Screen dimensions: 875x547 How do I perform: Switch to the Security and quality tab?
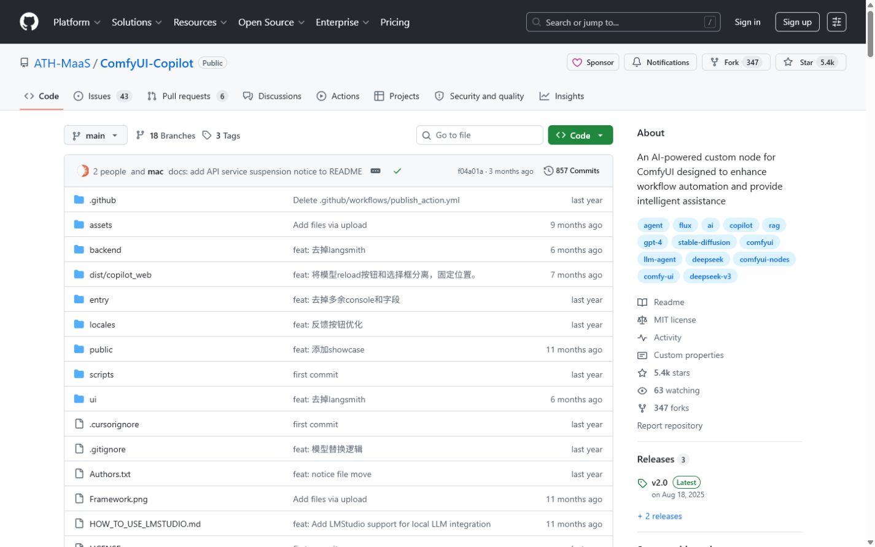[x=479, y=96]
